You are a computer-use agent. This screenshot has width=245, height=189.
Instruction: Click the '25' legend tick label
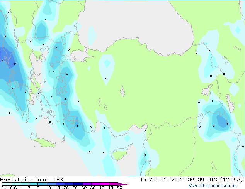pos(75,187)
